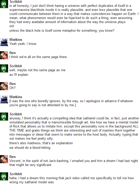The height and width of the screenshot is (184, 139).
Task: Click Watkins' Cookie Monster avatar beside "Yeah yeah"
Action: 4,42
